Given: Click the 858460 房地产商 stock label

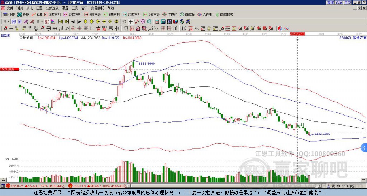Looking at the screenshot, I should (353, 38).
